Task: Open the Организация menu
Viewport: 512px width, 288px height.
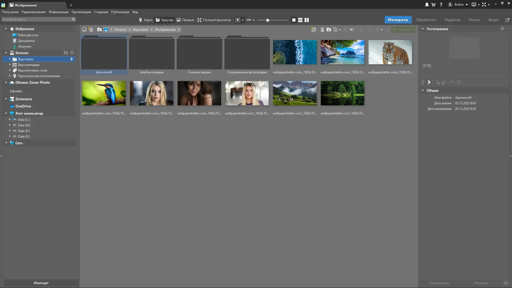Action: 81,12
